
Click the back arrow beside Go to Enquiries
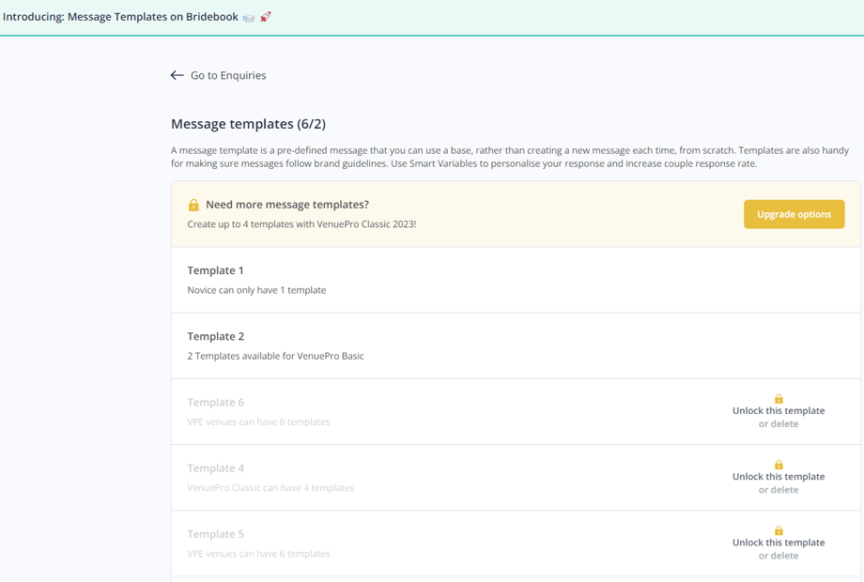coord(177,75)
